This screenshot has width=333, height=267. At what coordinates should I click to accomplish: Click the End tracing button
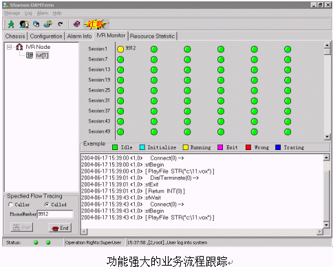tap(61, 228)
